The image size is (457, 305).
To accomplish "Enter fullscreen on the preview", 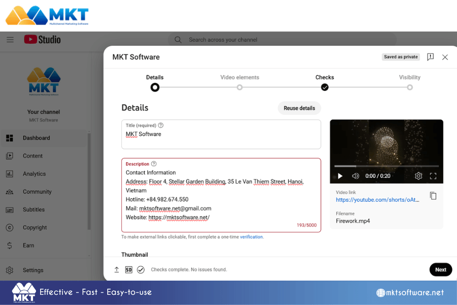I will tap(433, 176).
